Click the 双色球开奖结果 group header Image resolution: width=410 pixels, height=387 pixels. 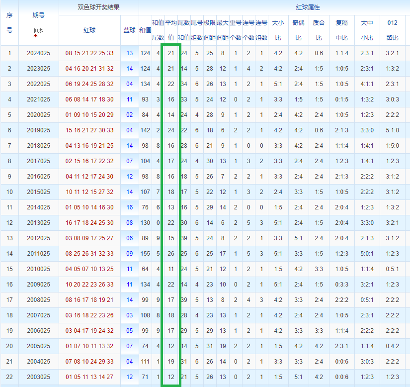point(99,7)
